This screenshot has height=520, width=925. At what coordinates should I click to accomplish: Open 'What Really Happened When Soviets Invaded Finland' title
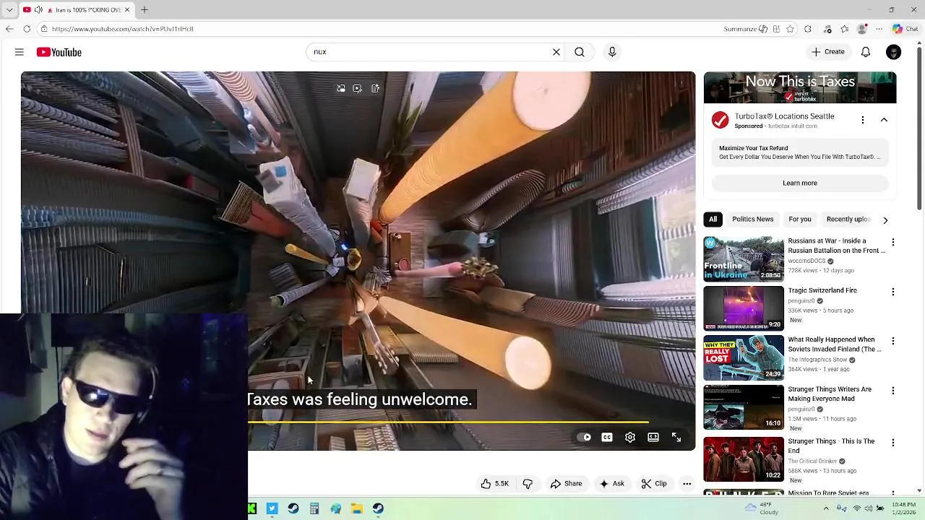point(835,344)
